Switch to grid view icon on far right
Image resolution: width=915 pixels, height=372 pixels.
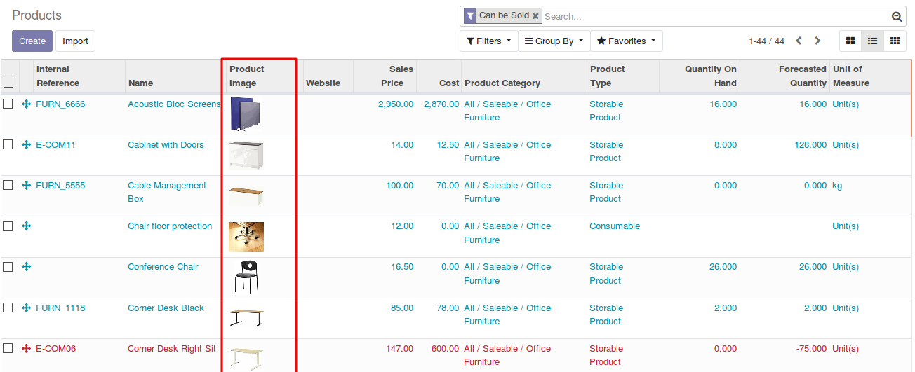coord(895,41)
